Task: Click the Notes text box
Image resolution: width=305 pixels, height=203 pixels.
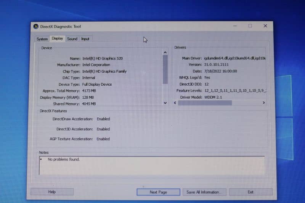Action: click(152, 165)
